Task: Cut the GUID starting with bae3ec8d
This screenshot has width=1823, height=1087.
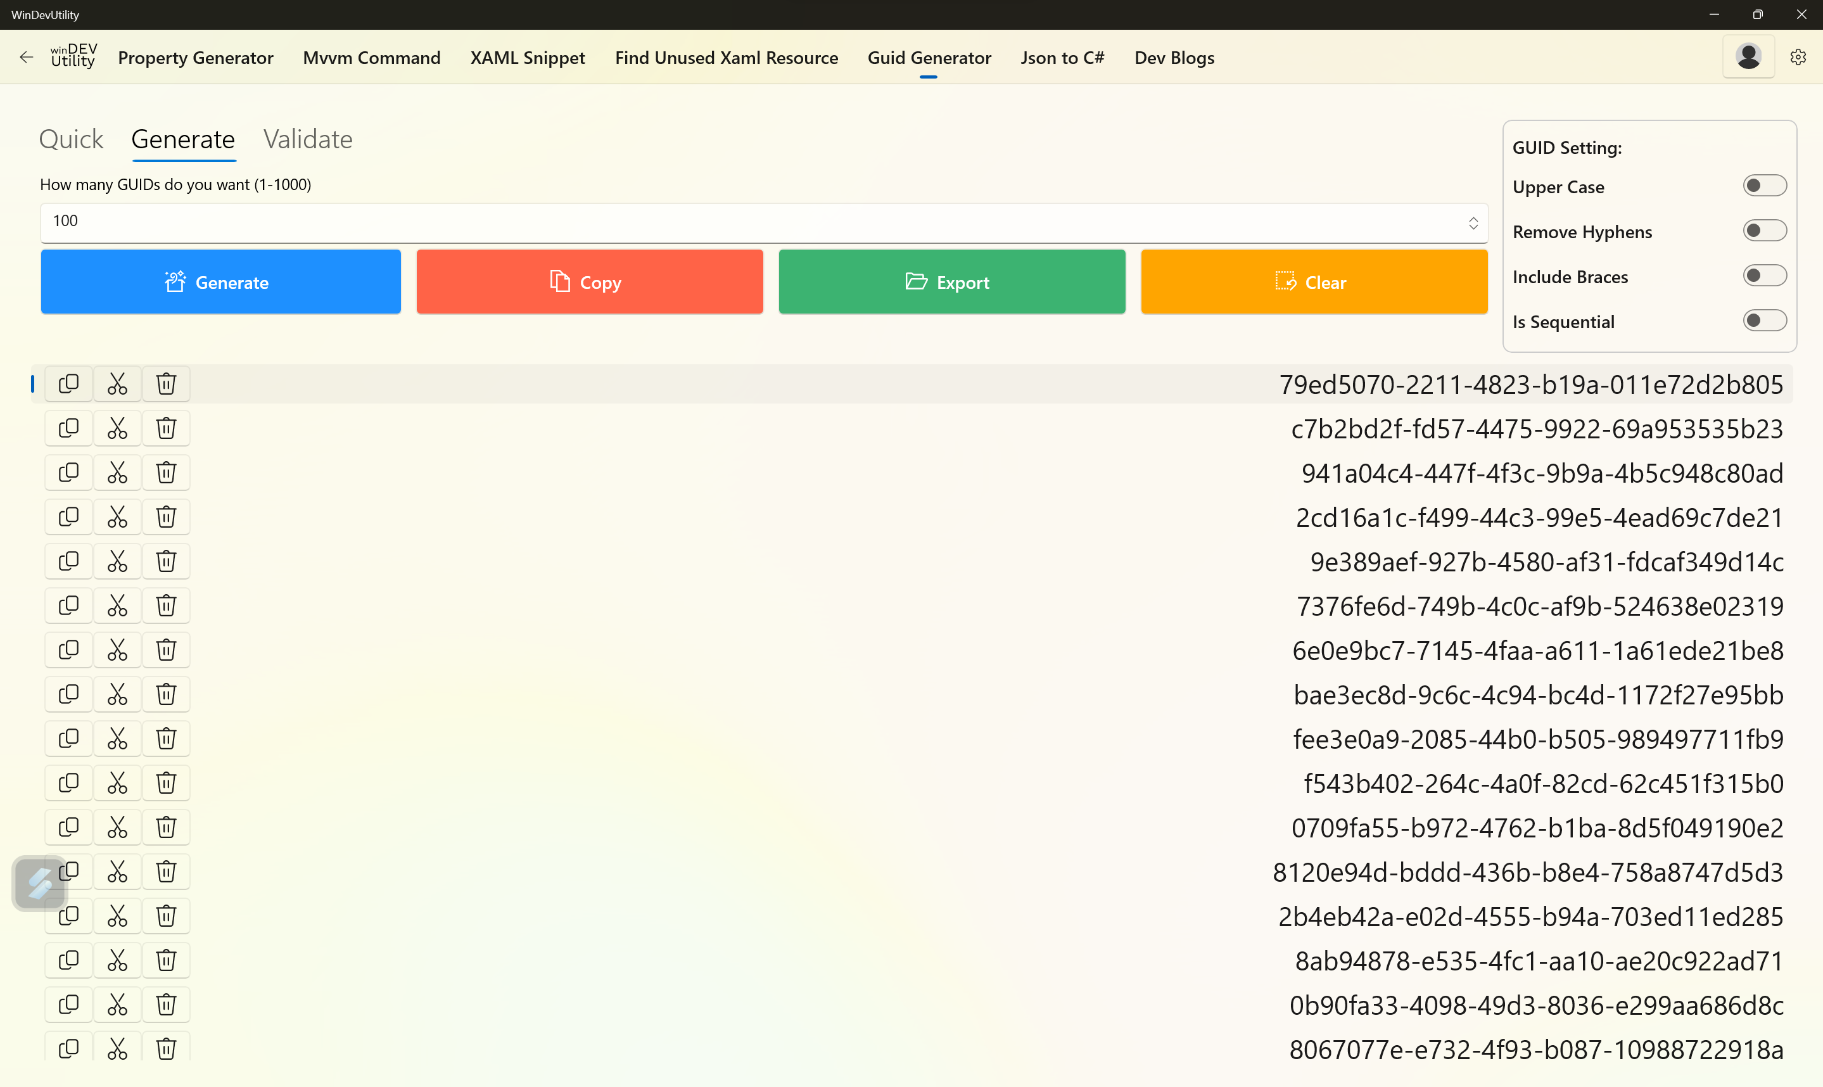Action: [x=117, y=694]
